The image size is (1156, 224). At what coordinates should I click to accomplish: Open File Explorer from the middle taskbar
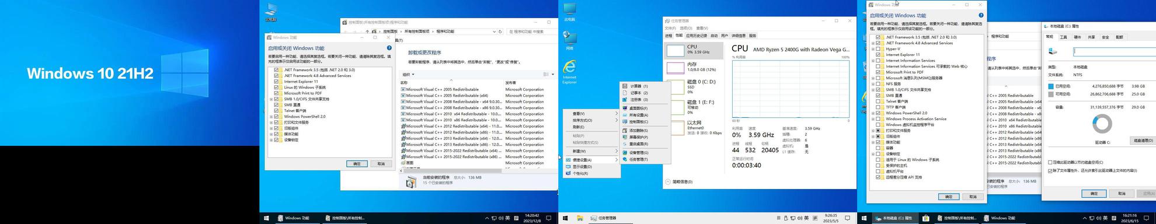click(x=580, y=218)
